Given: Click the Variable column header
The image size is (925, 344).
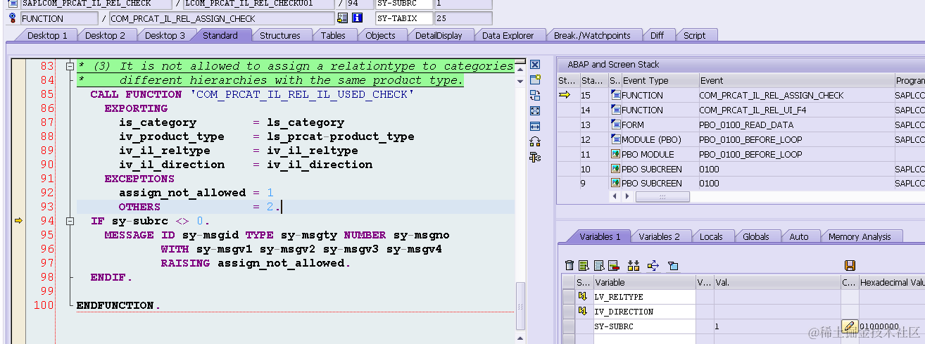Looking at the screenshot, I should point(644,282).
